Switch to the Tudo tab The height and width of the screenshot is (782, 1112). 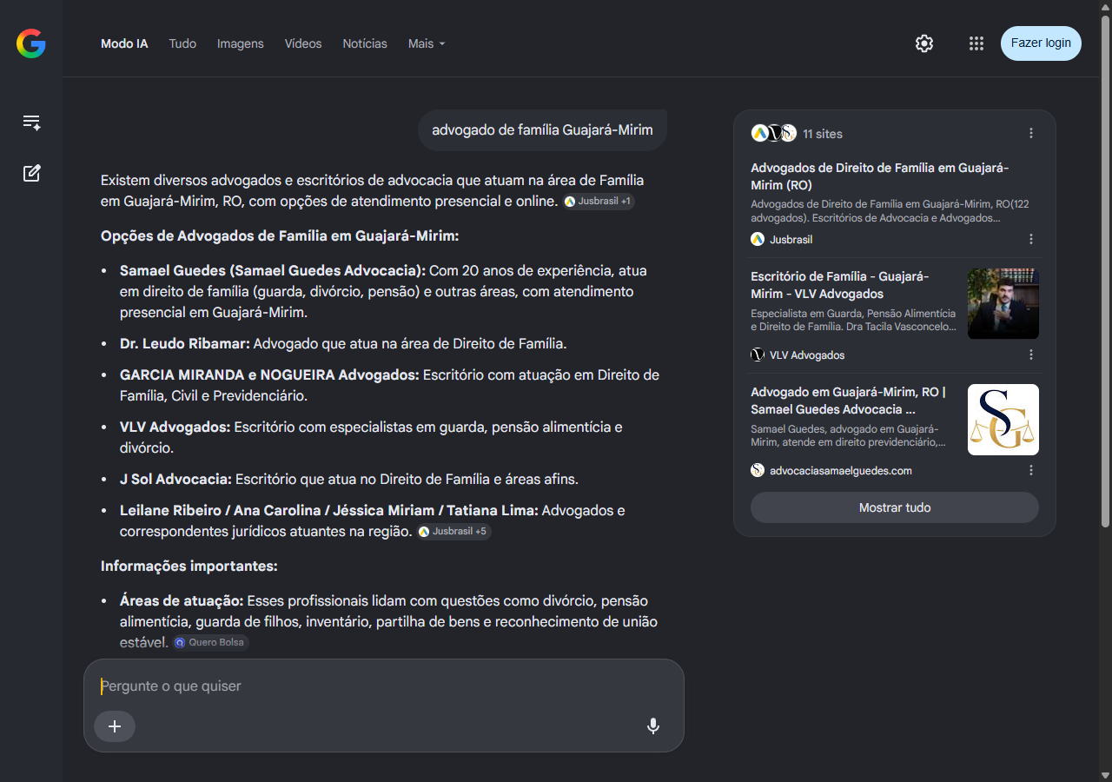[x=182, y=43]
